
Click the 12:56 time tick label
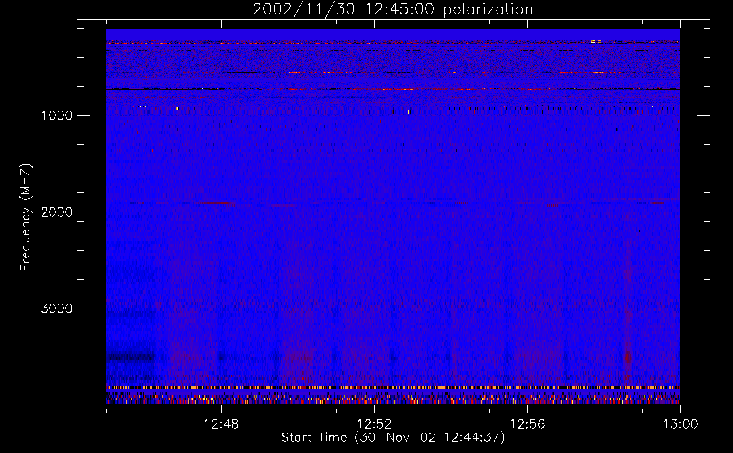coord(527,424)
